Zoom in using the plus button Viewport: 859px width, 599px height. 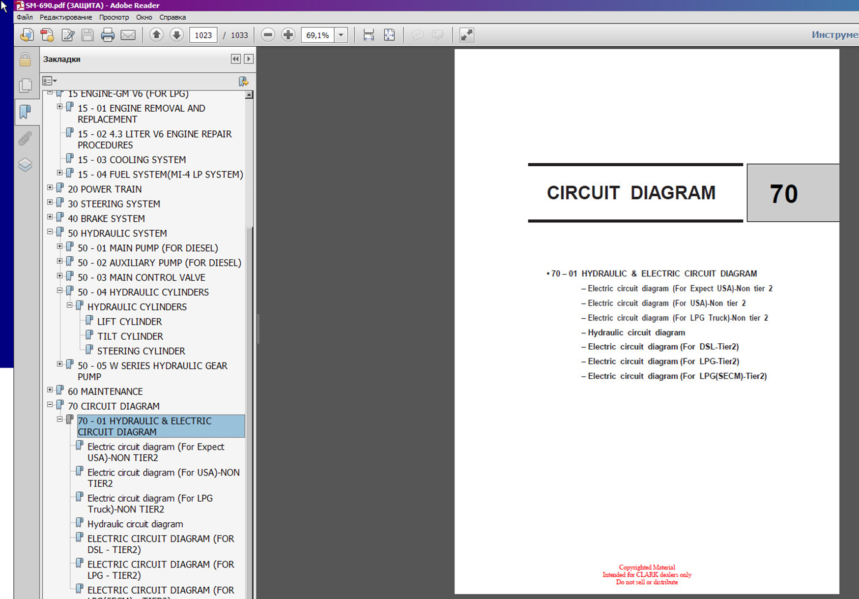click(288, 35)
